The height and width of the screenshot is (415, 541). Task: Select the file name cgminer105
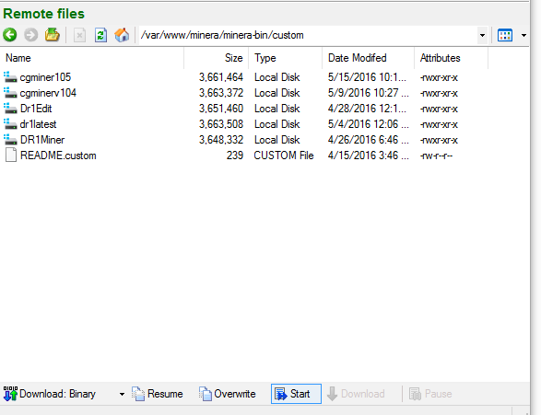click(45, 77)
